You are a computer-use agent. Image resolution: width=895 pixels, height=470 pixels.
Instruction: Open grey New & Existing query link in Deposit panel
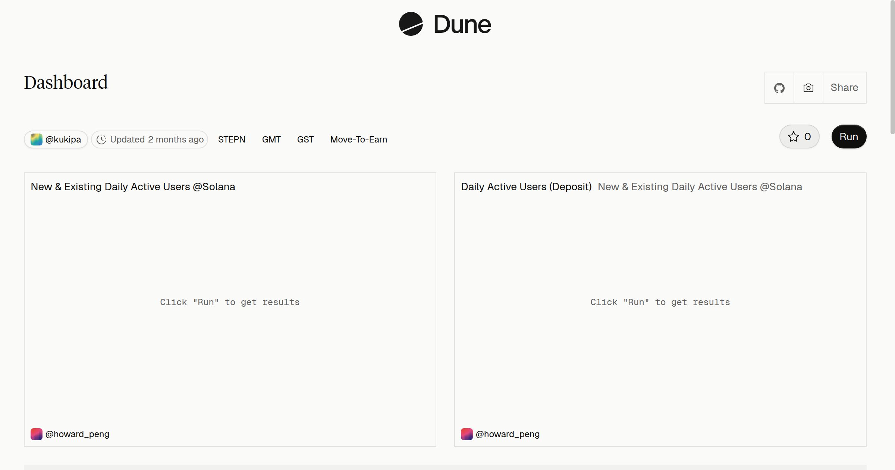coord(700,187)
